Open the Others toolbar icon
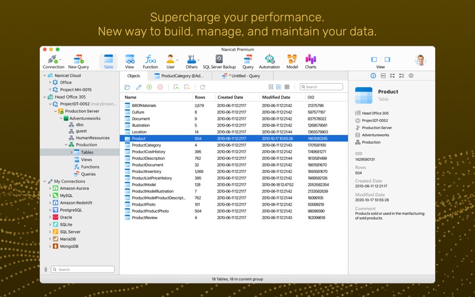 pyautogui.click(x=191, y=62)
